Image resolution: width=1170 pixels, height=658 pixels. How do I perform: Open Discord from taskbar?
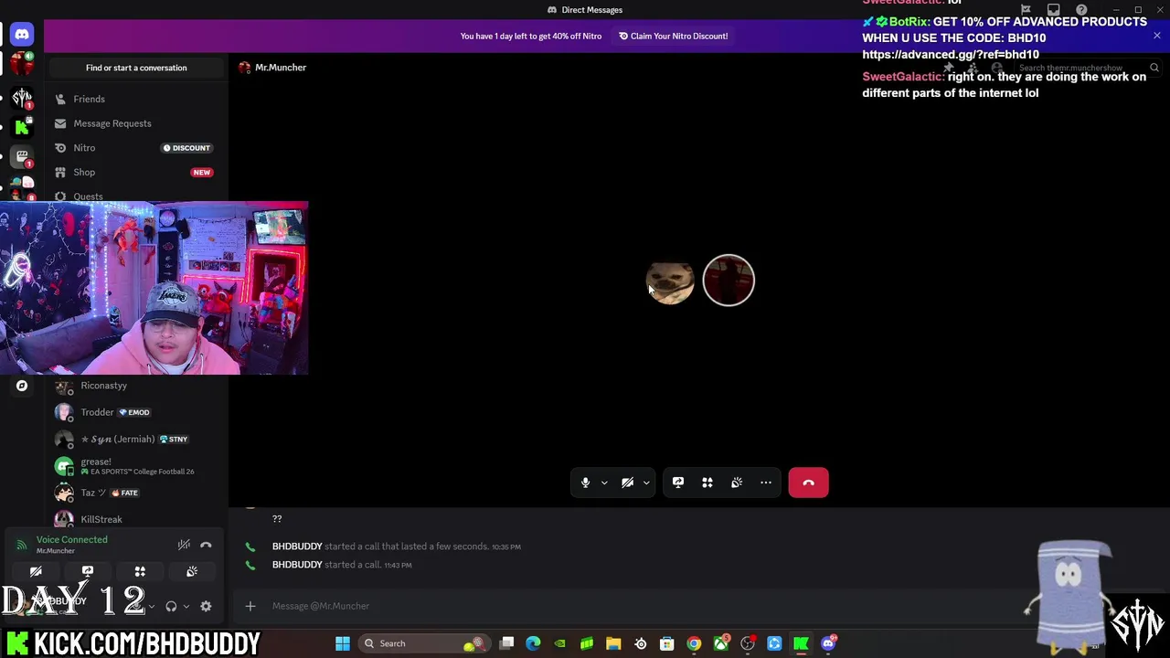click(x=828, y=643)
